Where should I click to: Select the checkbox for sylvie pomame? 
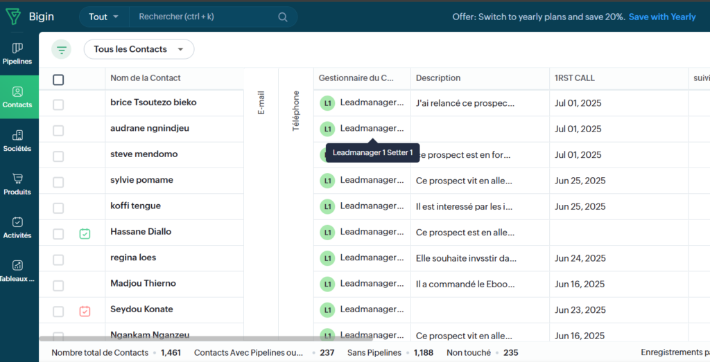58,182
